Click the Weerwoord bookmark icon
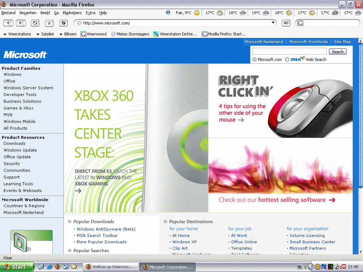Image resolution: width=363 pixels, height=272 pixels. [x=83, y=34]
